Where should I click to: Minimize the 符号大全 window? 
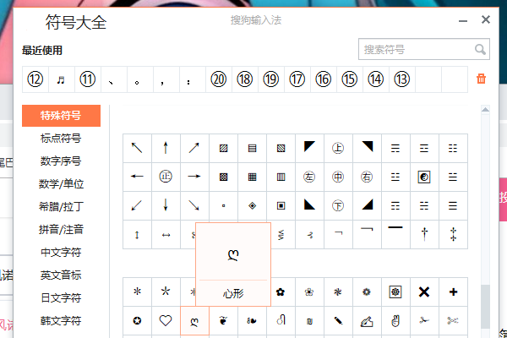point(463,21)
